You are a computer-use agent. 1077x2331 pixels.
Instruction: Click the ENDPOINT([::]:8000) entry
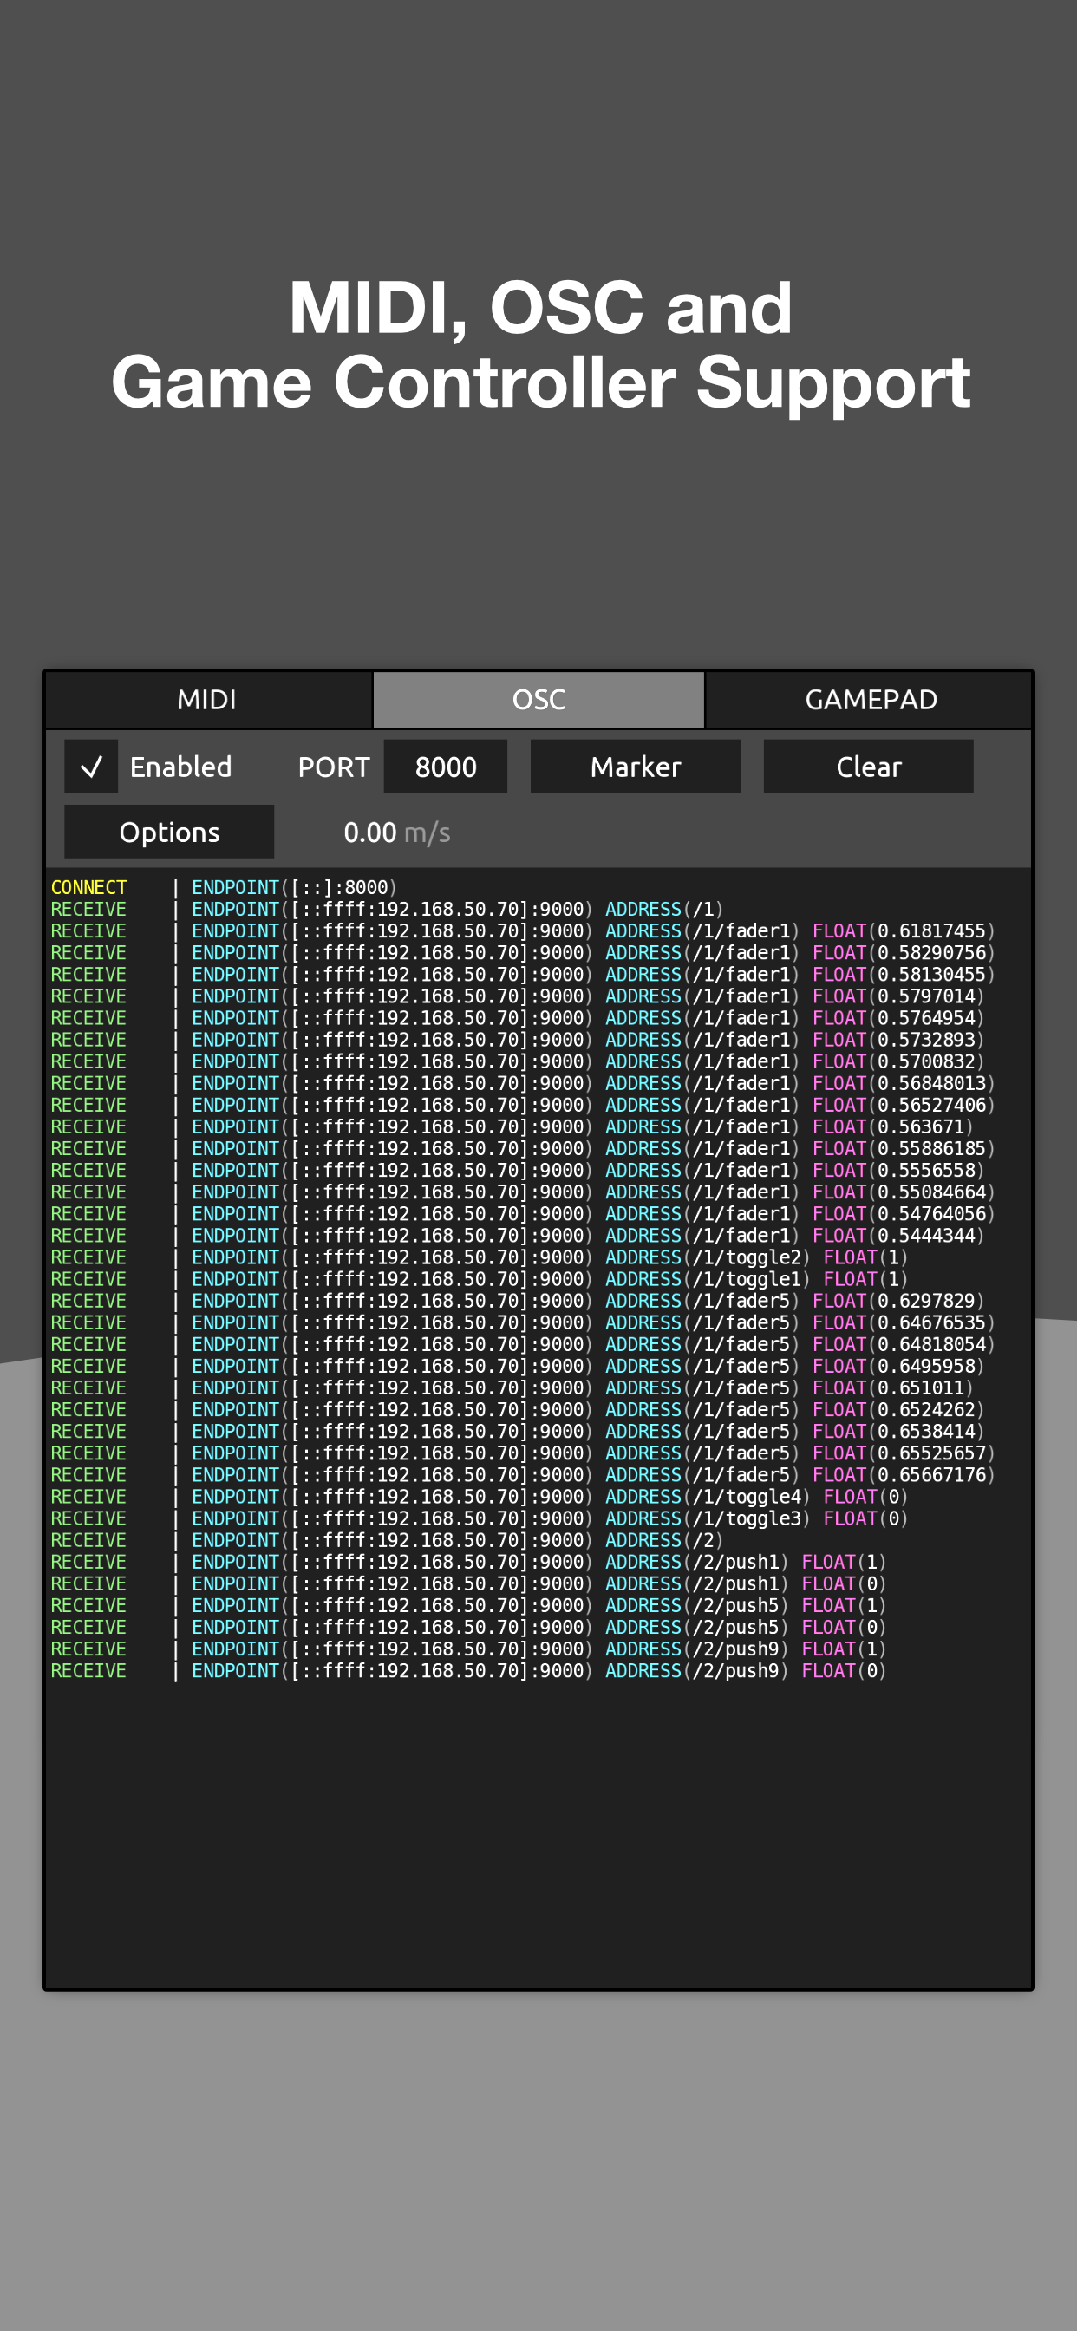tap(294, 888)
